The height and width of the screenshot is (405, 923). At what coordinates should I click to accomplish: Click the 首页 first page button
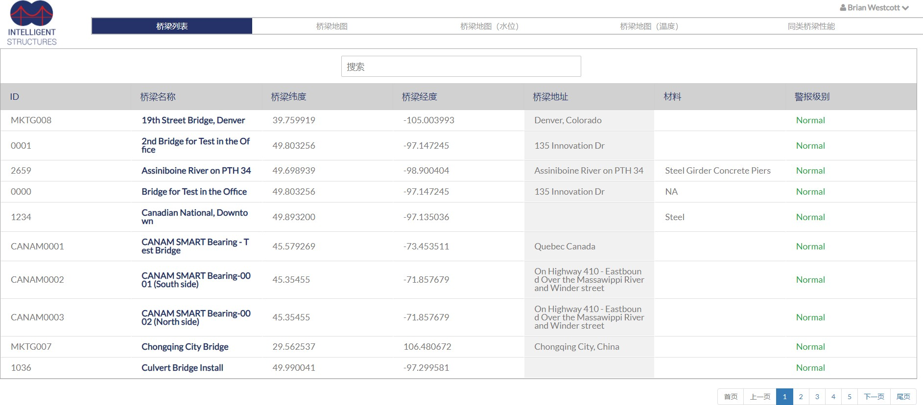pyautogui.click(x=731, y=397)
